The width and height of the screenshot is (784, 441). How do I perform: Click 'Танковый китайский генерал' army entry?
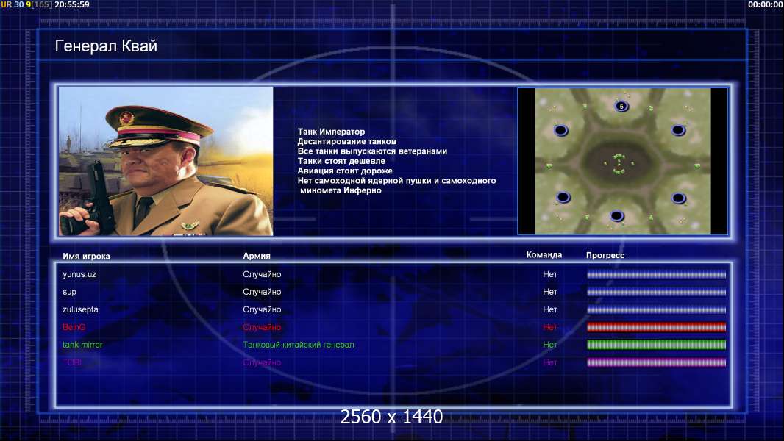[299, 345]
